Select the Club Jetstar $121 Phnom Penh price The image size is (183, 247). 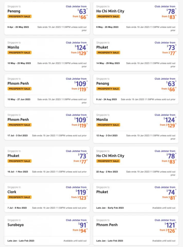pos(170,225)
